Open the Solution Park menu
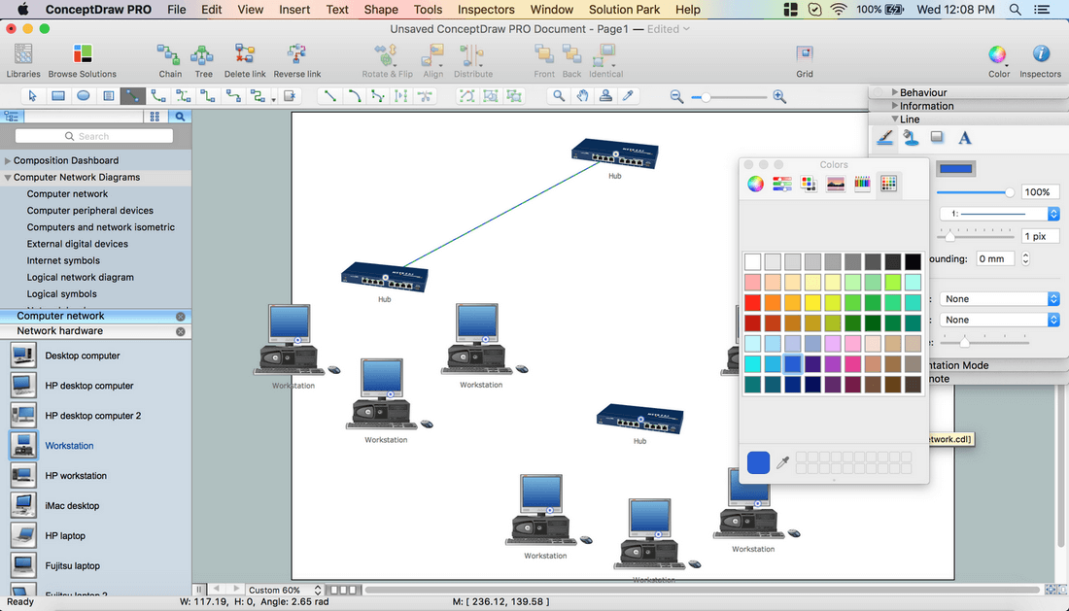 tap(624, 10)
